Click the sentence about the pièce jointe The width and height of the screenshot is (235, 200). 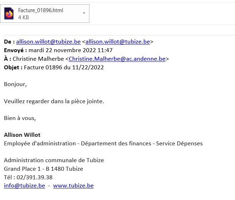pyautogui.click(x=54, y=101)
